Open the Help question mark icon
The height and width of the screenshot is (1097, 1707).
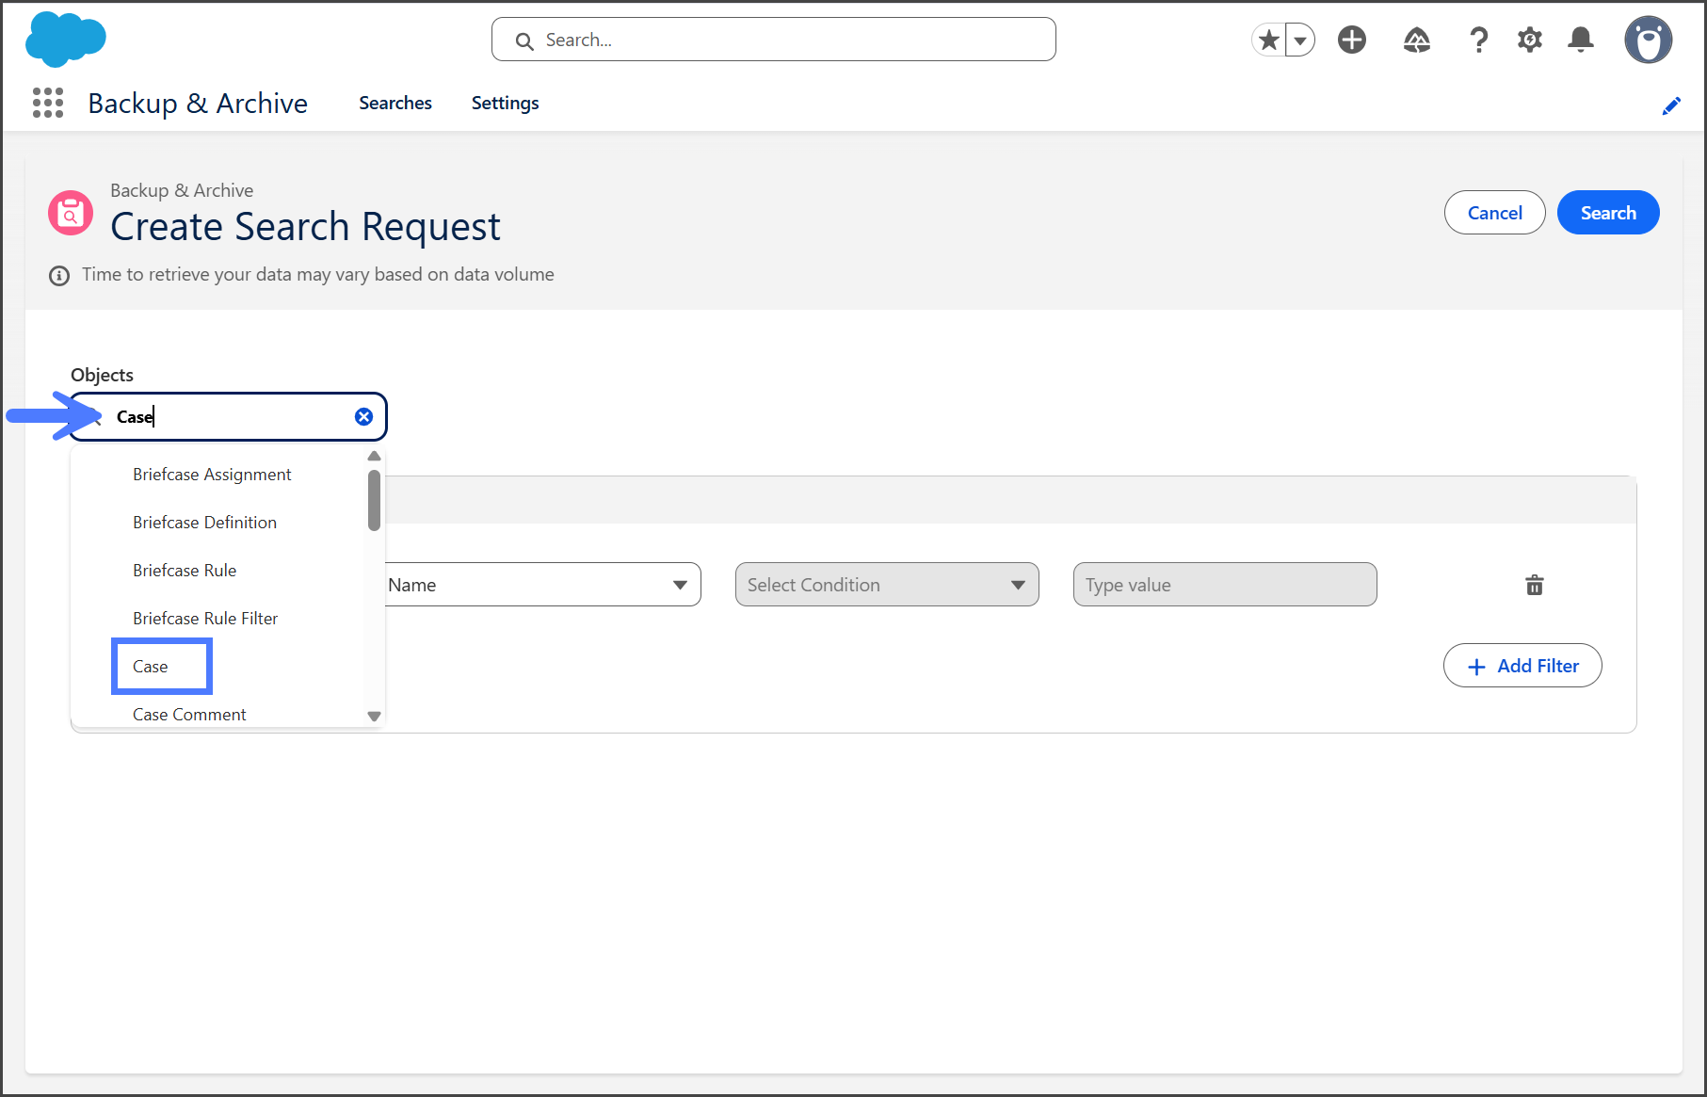coord(1478,40)
